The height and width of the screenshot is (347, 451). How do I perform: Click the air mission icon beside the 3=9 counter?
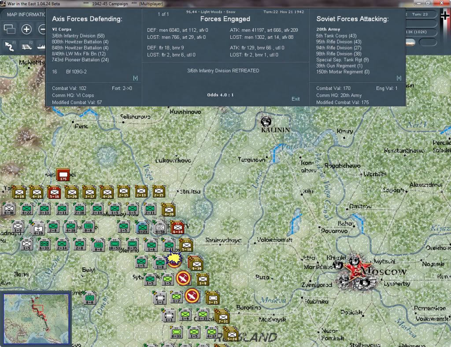[183, 278]
